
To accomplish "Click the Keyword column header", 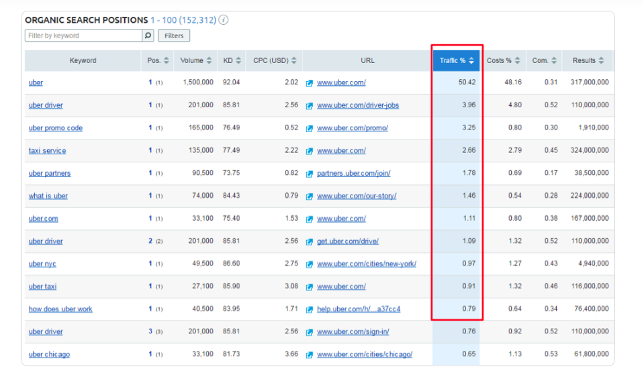I will (83, 60).
